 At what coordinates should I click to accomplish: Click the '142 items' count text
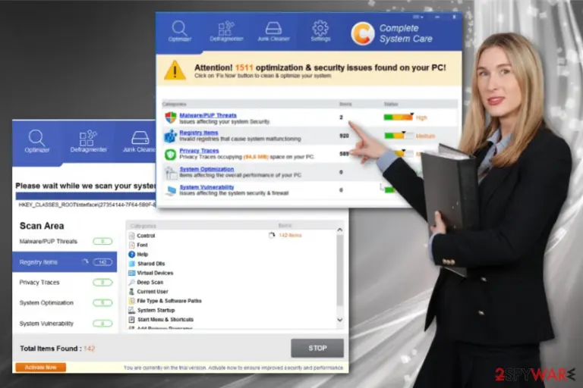[290, 236]
